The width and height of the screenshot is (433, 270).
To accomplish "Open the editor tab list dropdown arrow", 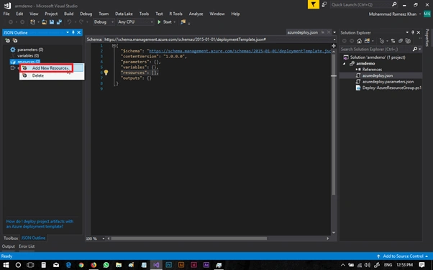I will point(334,32).
